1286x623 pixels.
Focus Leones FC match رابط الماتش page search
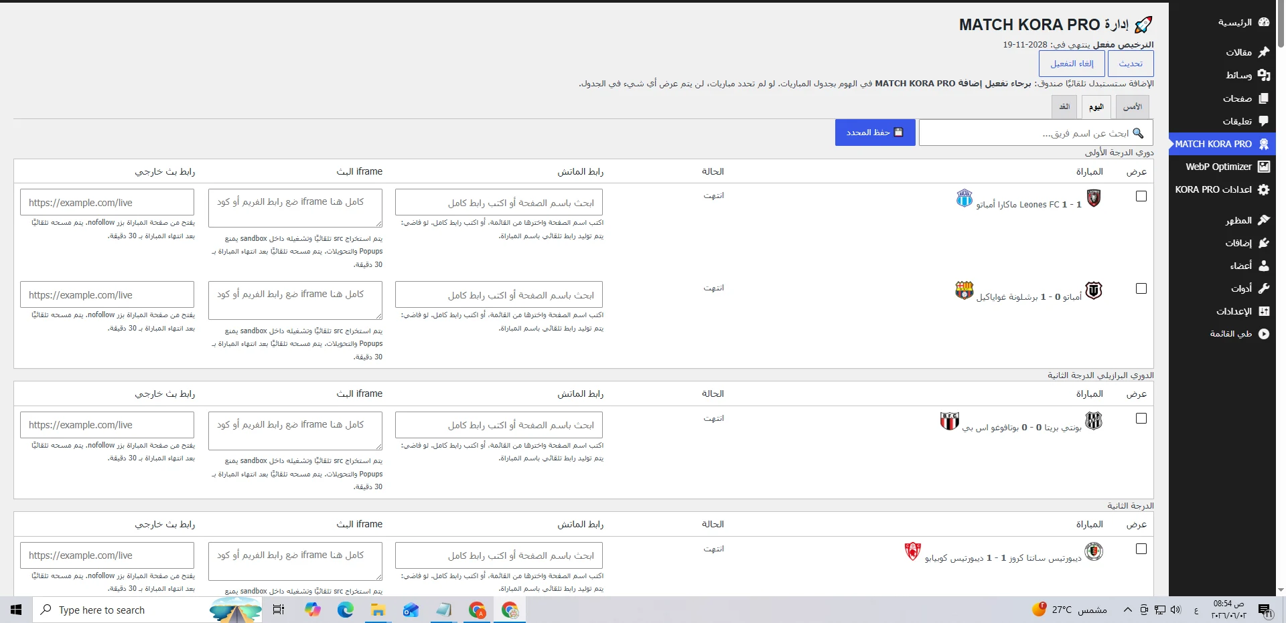click(499, 203)
